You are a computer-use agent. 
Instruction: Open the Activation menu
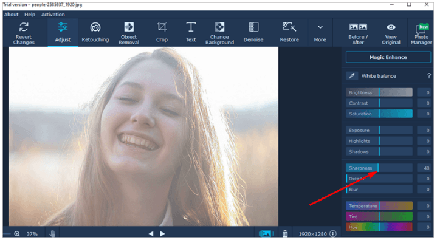[53, 15]
